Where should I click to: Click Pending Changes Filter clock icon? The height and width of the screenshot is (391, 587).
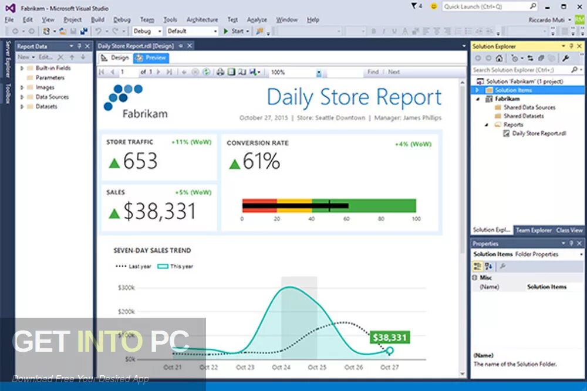click(515, 58)
